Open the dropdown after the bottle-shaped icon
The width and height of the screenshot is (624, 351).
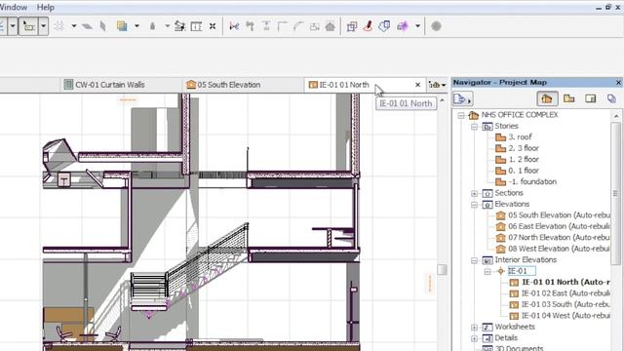pos(167,26)
